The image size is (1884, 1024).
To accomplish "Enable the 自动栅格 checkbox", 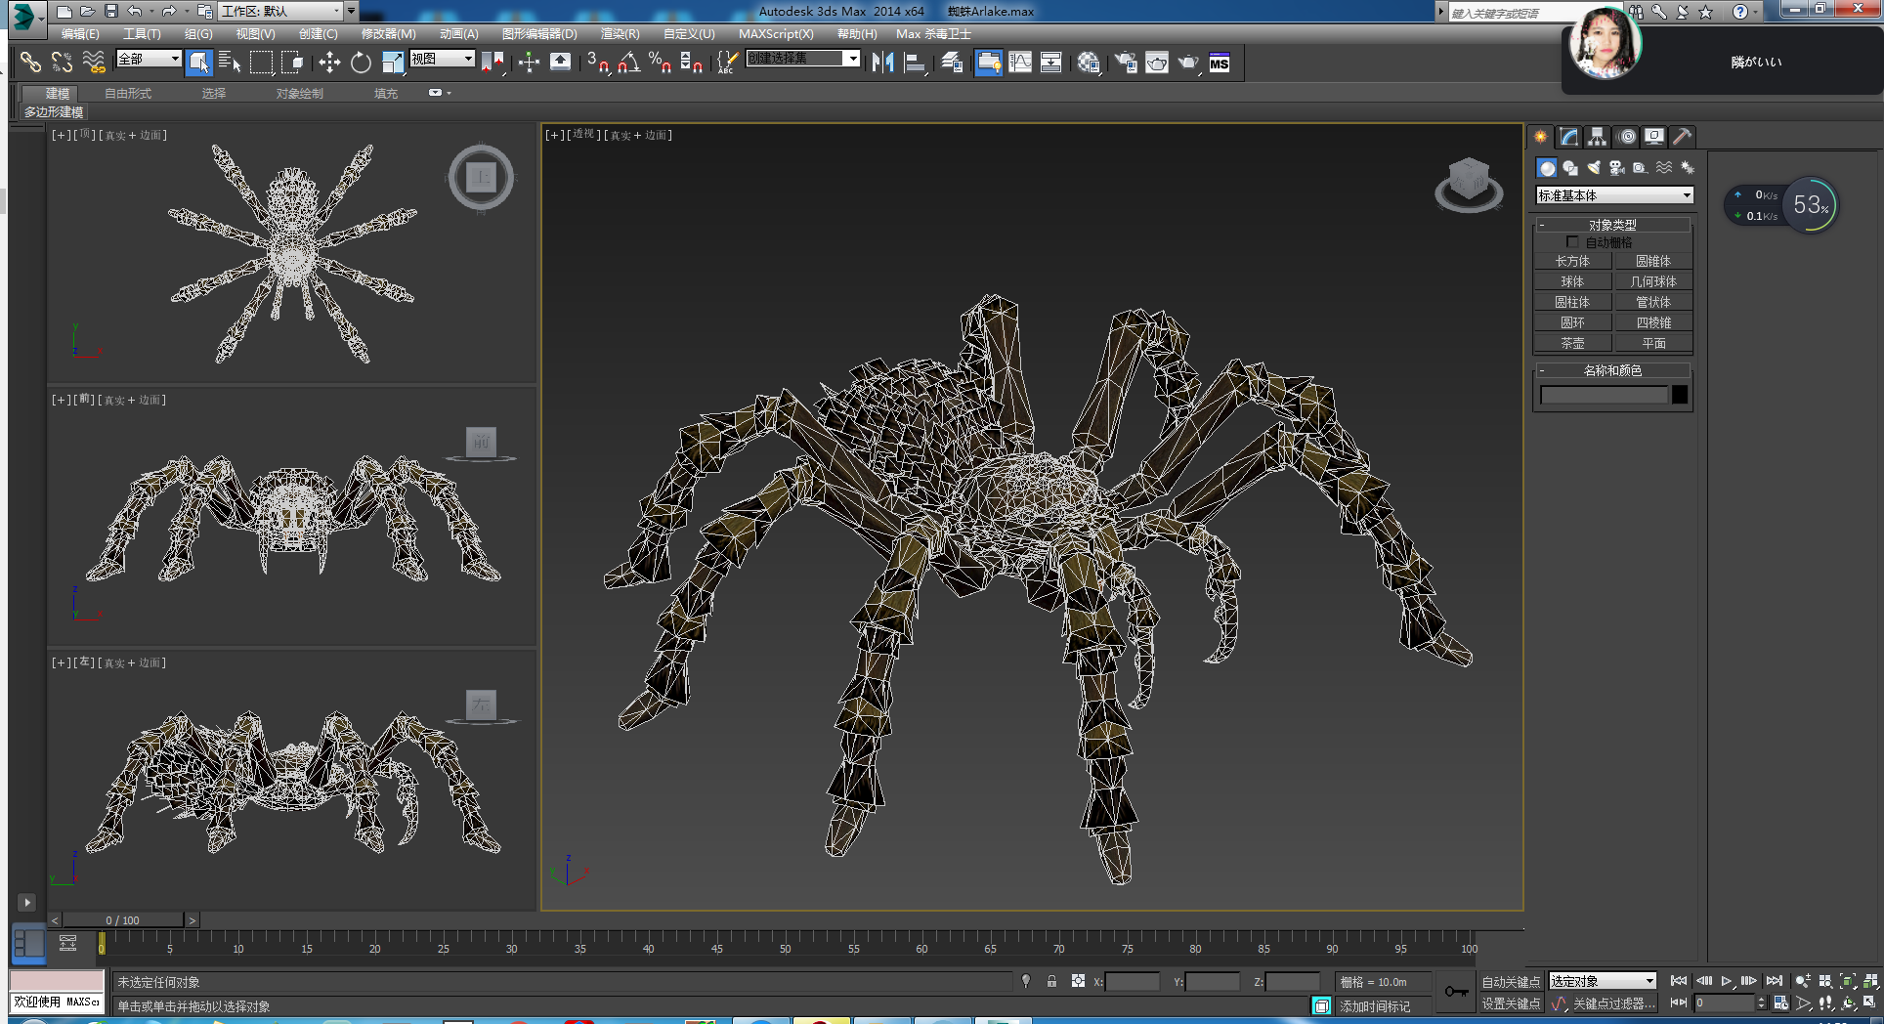I will pyautogui.click(x=1572, y=241).
